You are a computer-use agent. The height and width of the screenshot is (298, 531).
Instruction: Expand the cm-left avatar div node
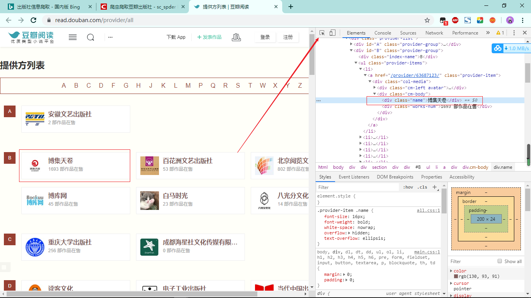[x=375, y=88]
